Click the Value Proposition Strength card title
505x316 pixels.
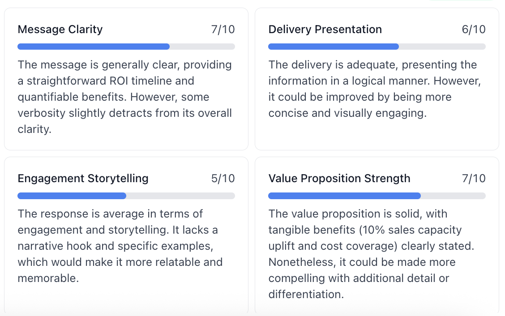[x=339, y=179]
